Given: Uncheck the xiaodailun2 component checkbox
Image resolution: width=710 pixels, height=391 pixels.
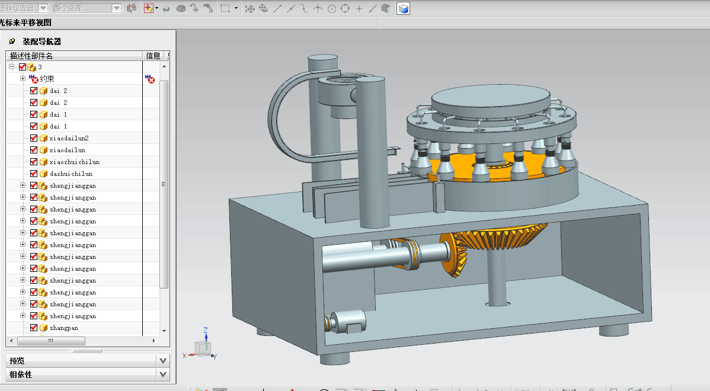Looking at the screenshot, I should pos(34,138).
